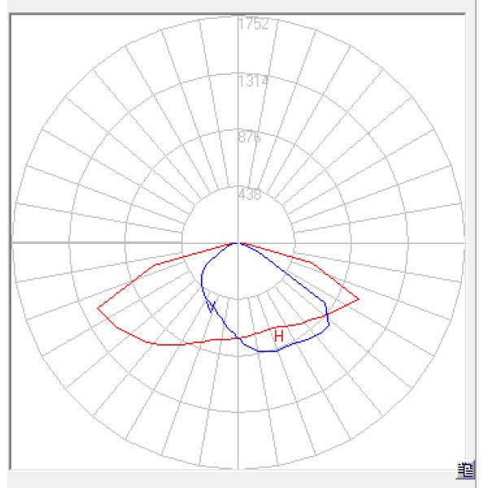Click the blue V curve label
The width and height of the screenshot is (488, 488).
pos(212,306)
